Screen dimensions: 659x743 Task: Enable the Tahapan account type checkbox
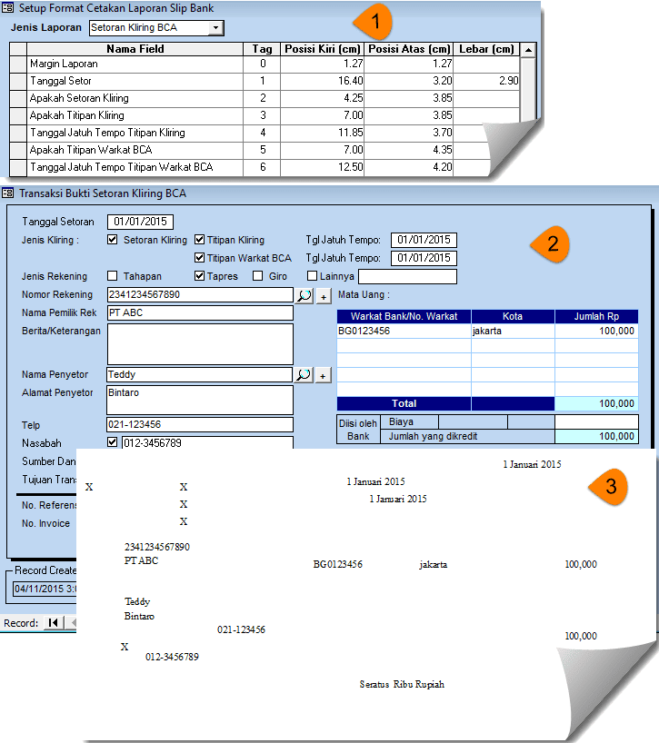113,276
